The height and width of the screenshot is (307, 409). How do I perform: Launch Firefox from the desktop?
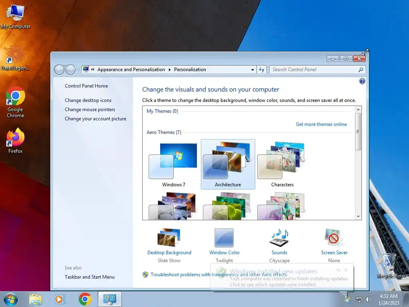pos(16,140)
